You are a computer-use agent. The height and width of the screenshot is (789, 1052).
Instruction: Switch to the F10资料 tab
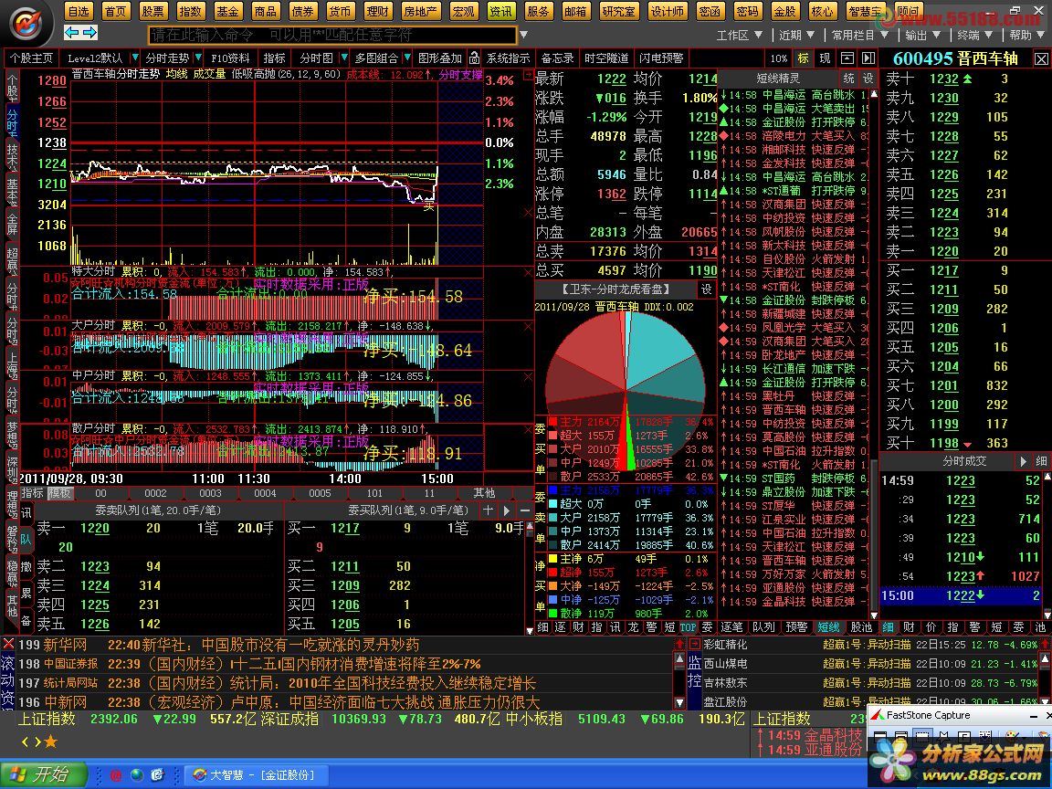coord(230,58)
